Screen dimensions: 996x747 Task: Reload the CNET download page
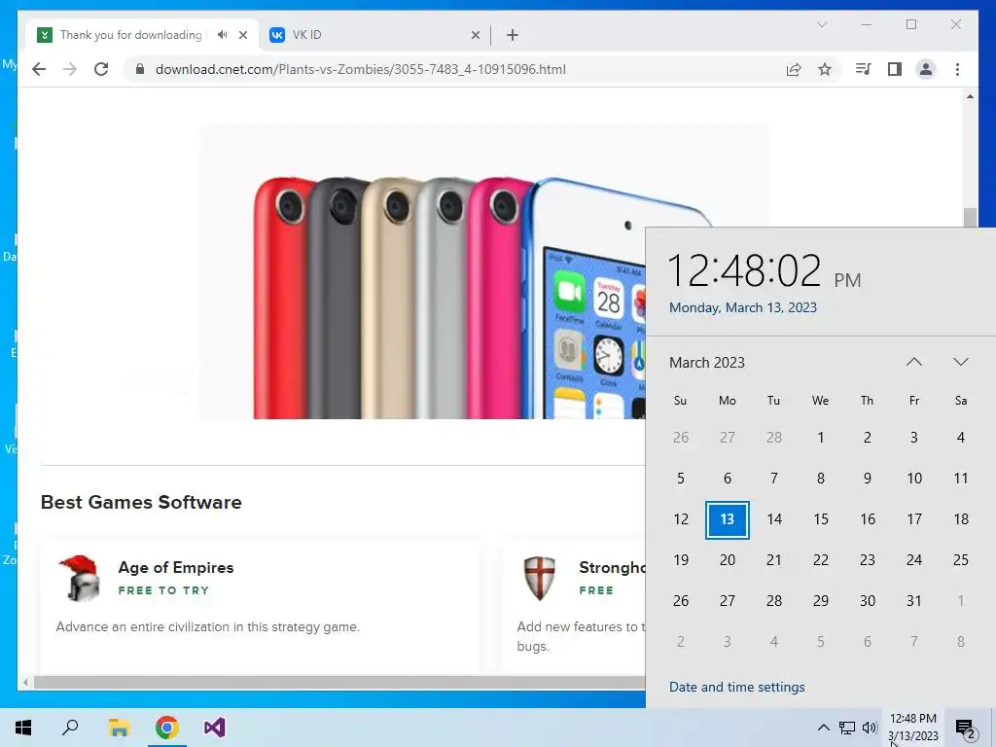click(x=101, y=69)
